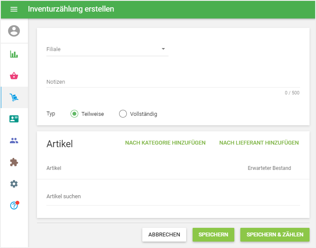Click Nach Lieferant hinzufügen link
Screen dimensions: 316x248
coord(259,143)
